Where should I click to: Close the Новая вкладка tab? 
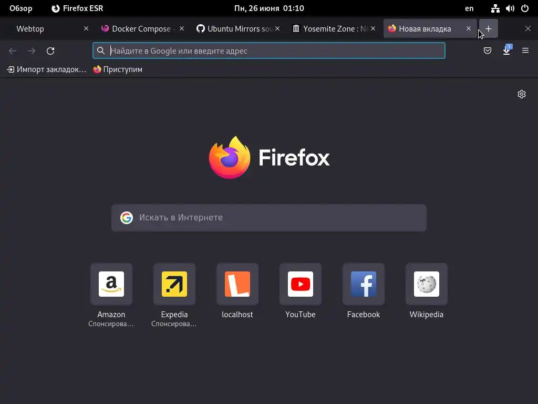(x=469, y=29)
